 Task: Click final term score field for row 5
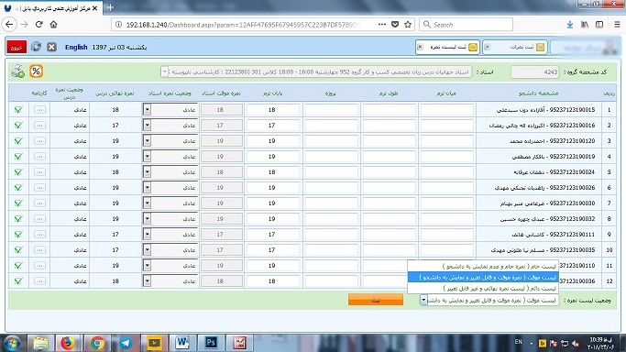click(x=273, y=172)
